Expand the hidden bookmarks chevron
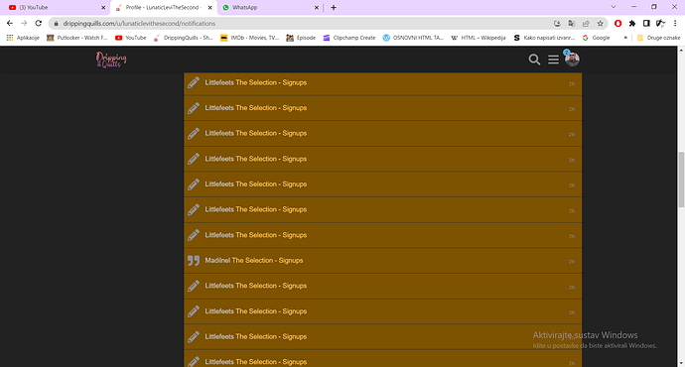Viewport: 685px width, 367px height. [x=625, y=38]
